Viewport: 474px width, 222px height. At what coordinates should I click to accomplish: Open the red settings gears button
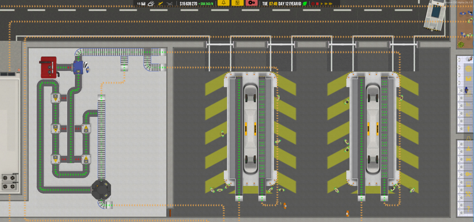coord(251,3)
